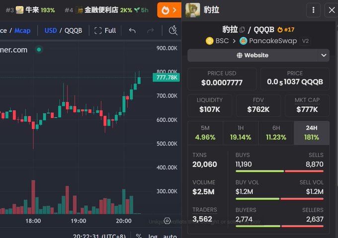Click the LIQUIDITY $107K box
338x238 pixels.
210,105
